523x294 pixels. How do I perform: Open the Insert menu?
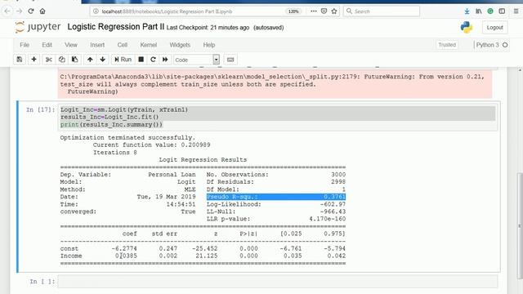[97, 45]
